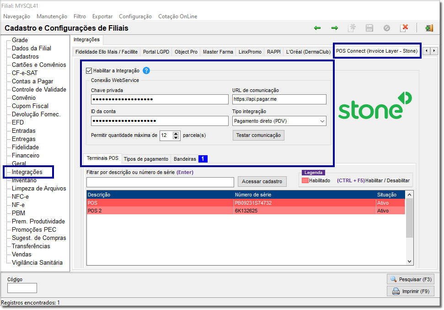Click the cancel circle toolbar icon
Viewport: 444px width, 310px height.
coord(387,28)
